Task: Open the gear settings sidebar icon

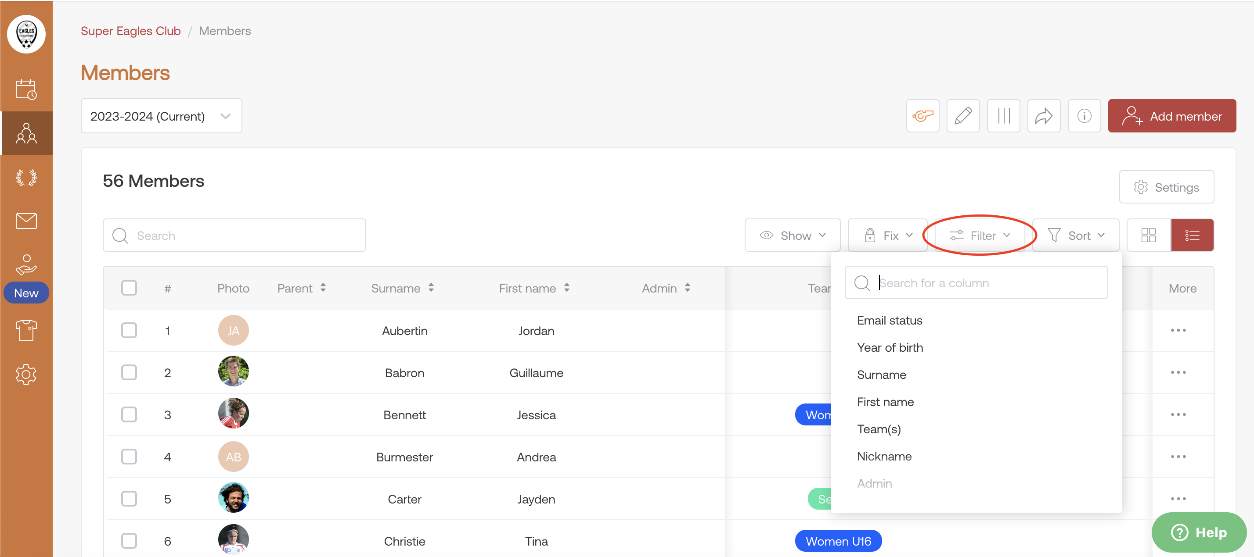Action: point(26,375)
